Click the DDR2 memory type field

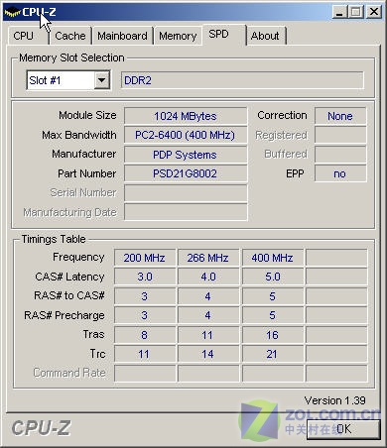point(242,80)
